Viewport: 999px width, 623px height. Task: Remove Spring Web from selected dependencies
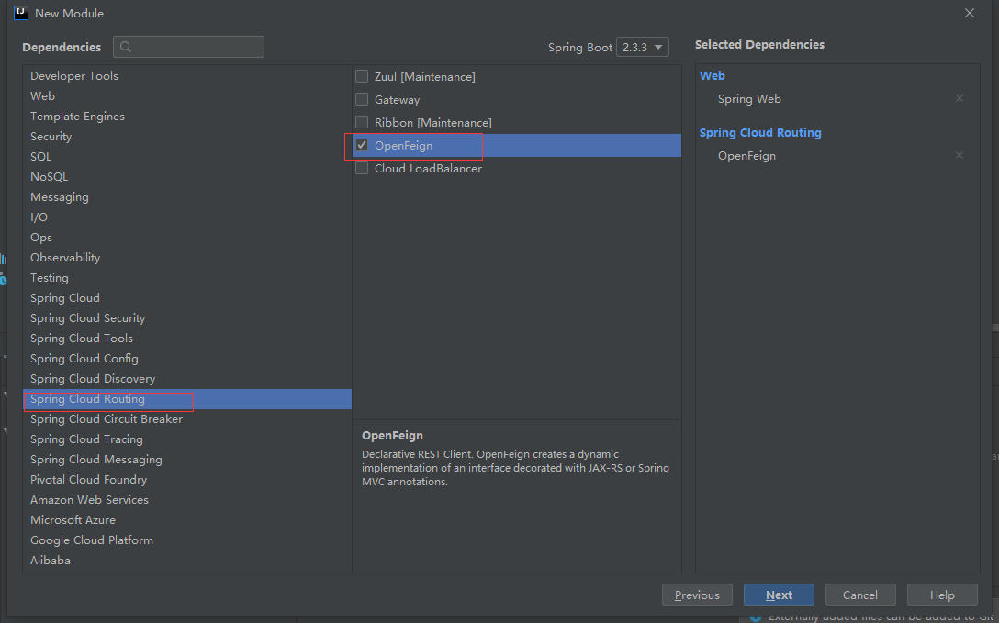click(x=959, y=99)
